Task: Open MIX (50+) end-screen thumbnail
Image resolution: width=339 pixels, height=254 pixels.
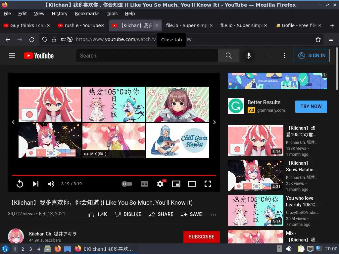Action: [114, 140]
